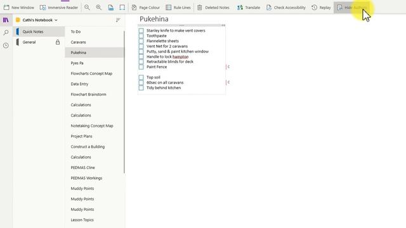Image resolution: width=406 pixels, height=228 pixels.
Task: Open the Project Plans page
Action: click(x=95, y=136)
